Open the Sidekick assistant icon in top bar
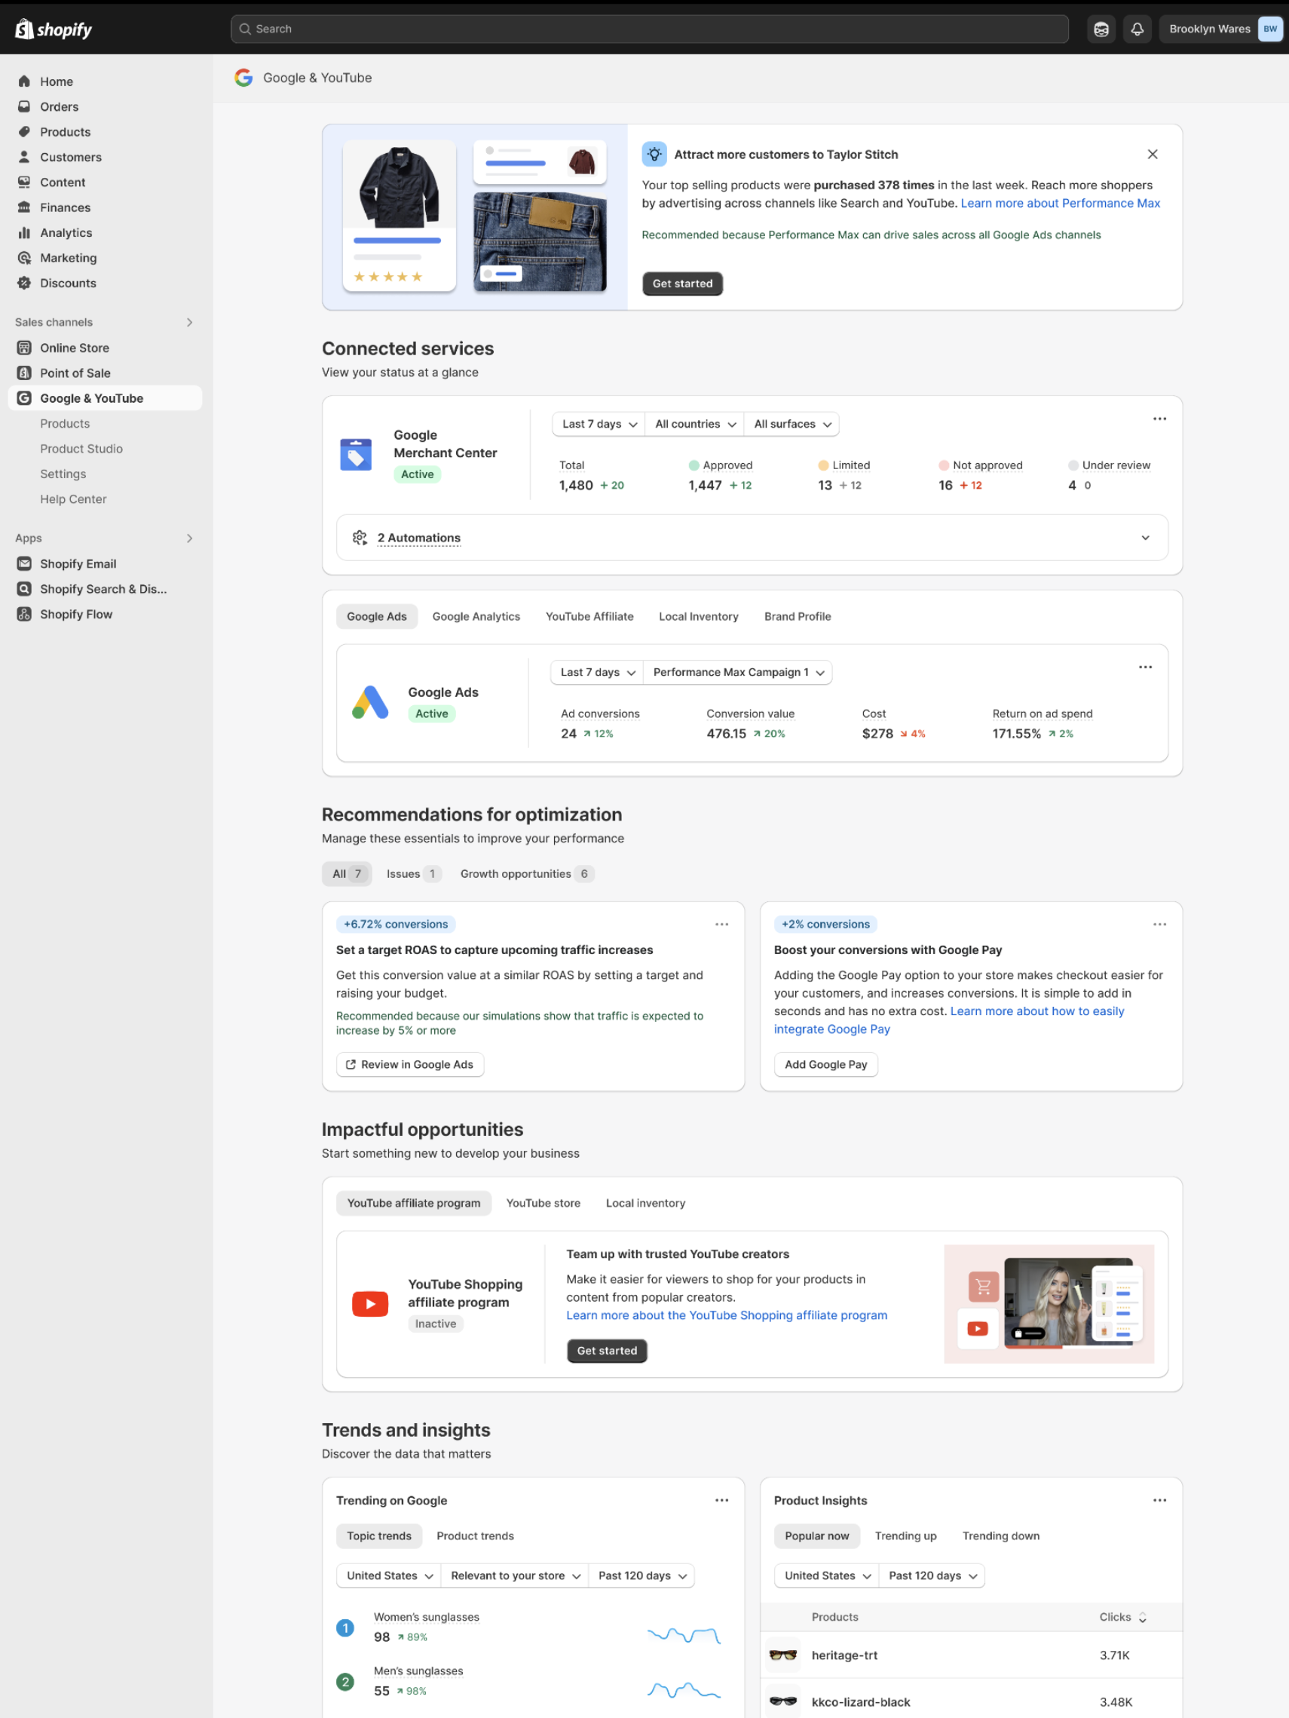1289x1718 pixels. 1101,29
